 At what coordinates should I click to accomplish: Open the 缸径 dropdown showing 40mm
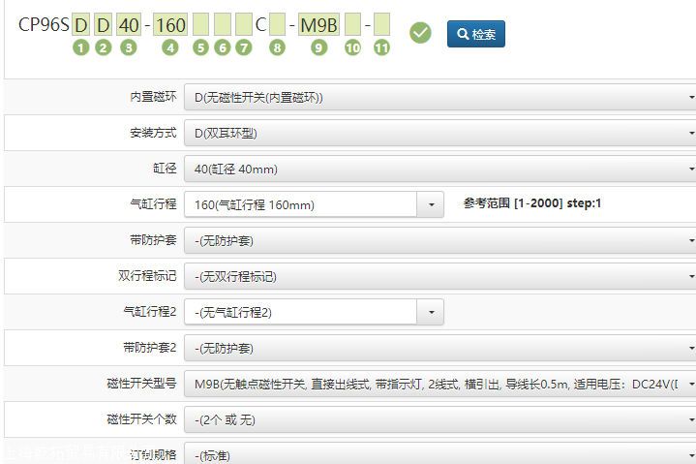point(440,170)
